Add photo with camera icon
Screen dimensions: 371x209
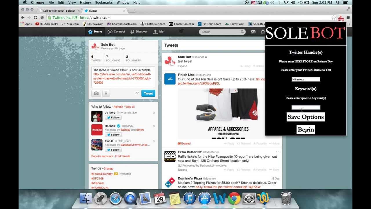96,93
